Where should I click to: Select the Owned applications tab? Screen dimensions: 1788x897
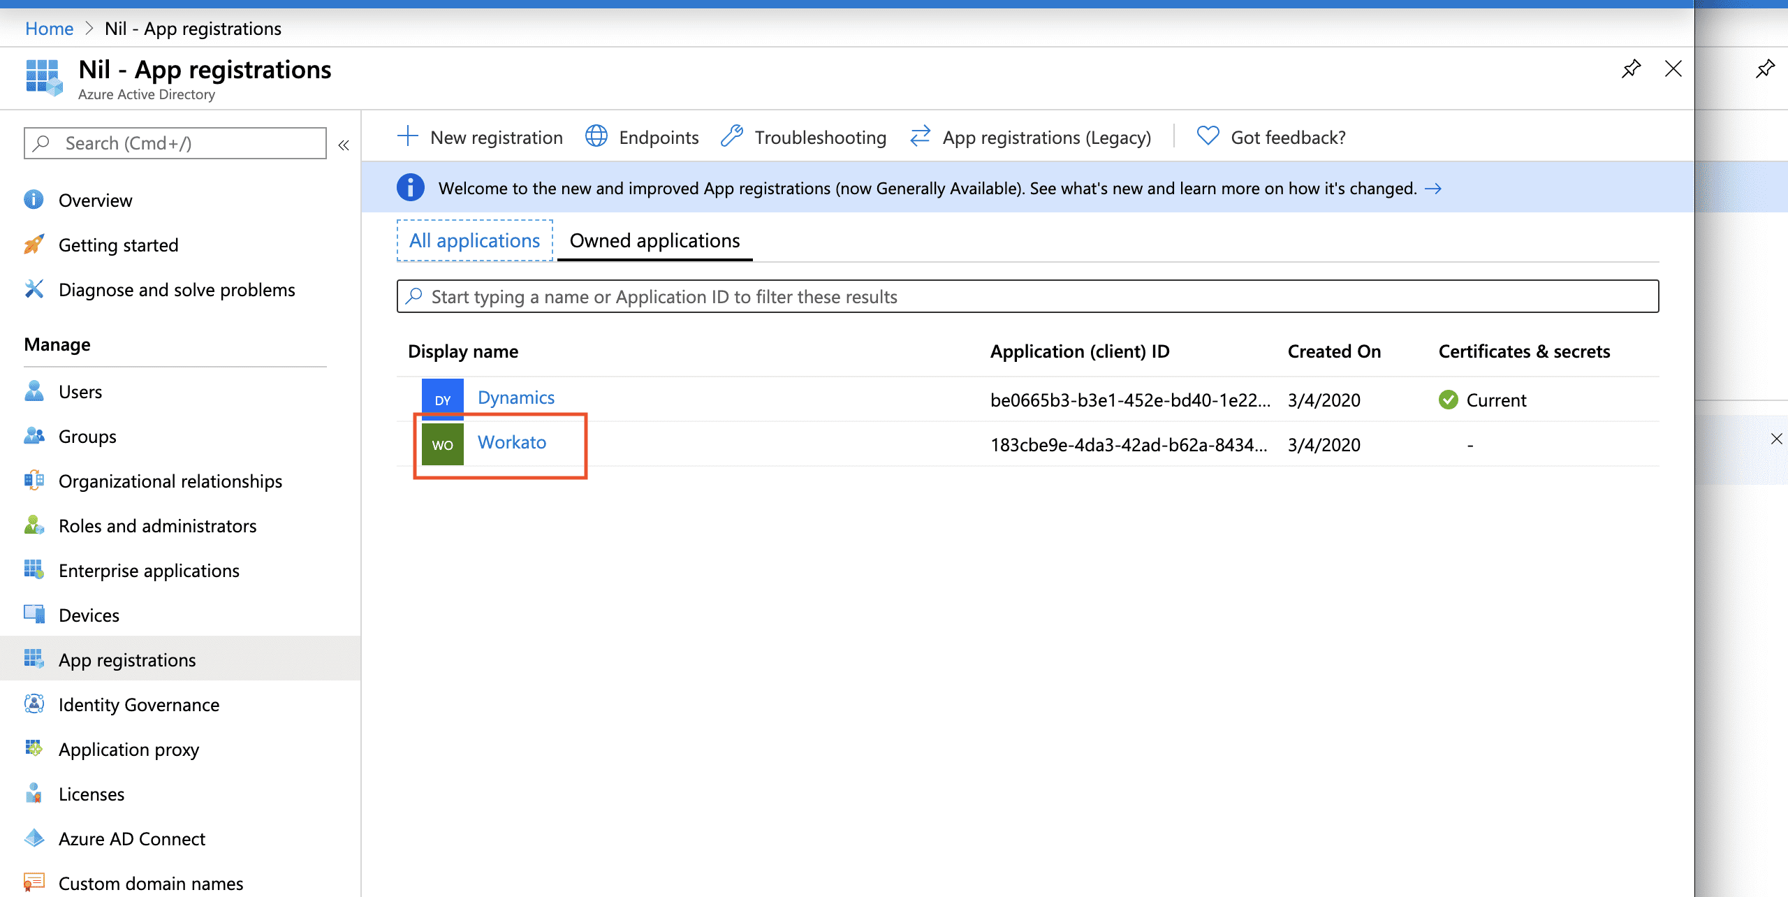coord(654,241)
